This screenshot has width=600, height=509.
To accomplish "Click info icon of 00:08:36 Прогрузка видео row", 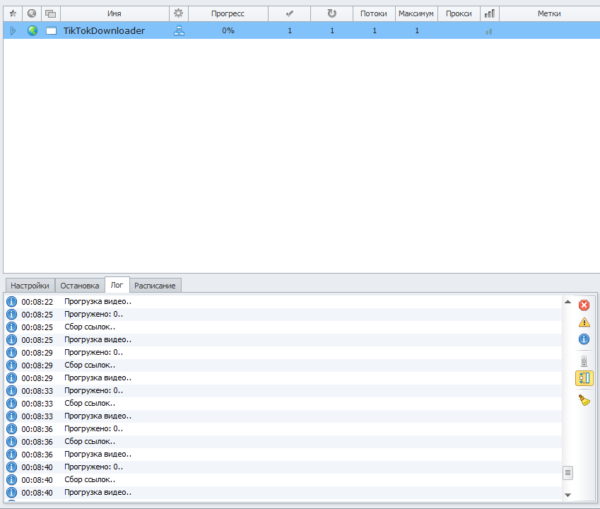I will pos(12,455).
